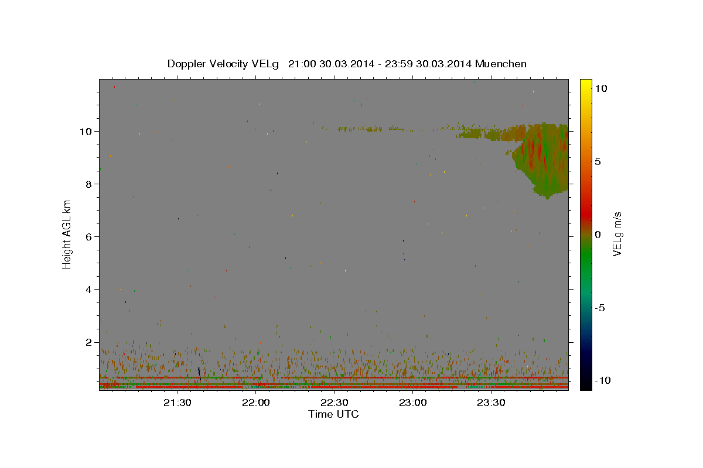The image size is (703, 468).
Task: Click the 23:00 time tick label
Action: coord(412,402)
